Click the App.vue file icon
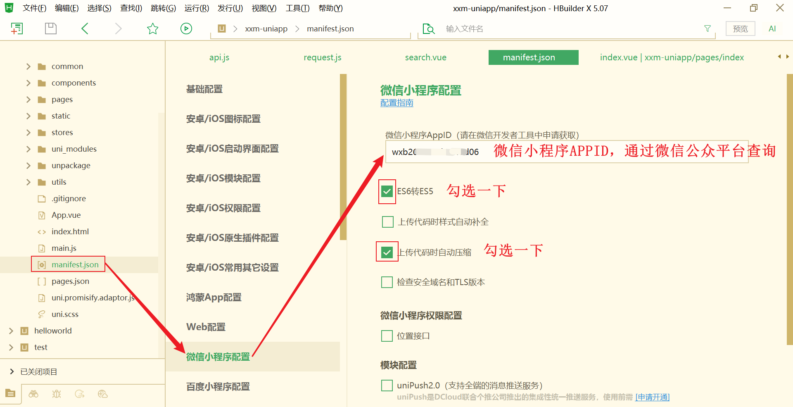Viewport: 793px width, 407px height. pyautogui.click(x=42, y=215)
